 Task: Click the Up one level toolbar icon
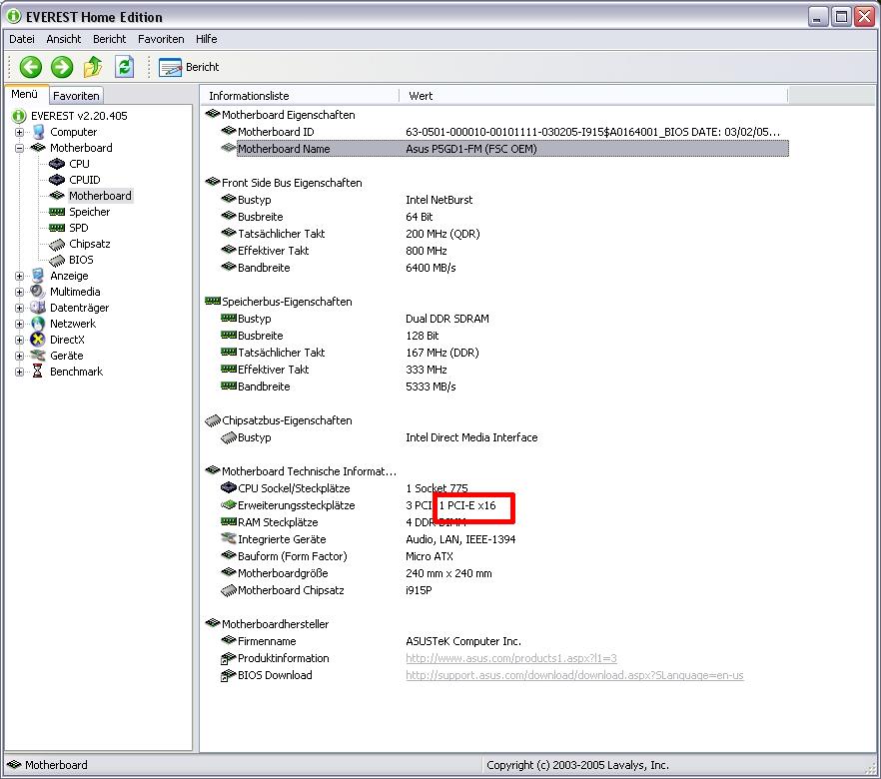tap(93, 67)
